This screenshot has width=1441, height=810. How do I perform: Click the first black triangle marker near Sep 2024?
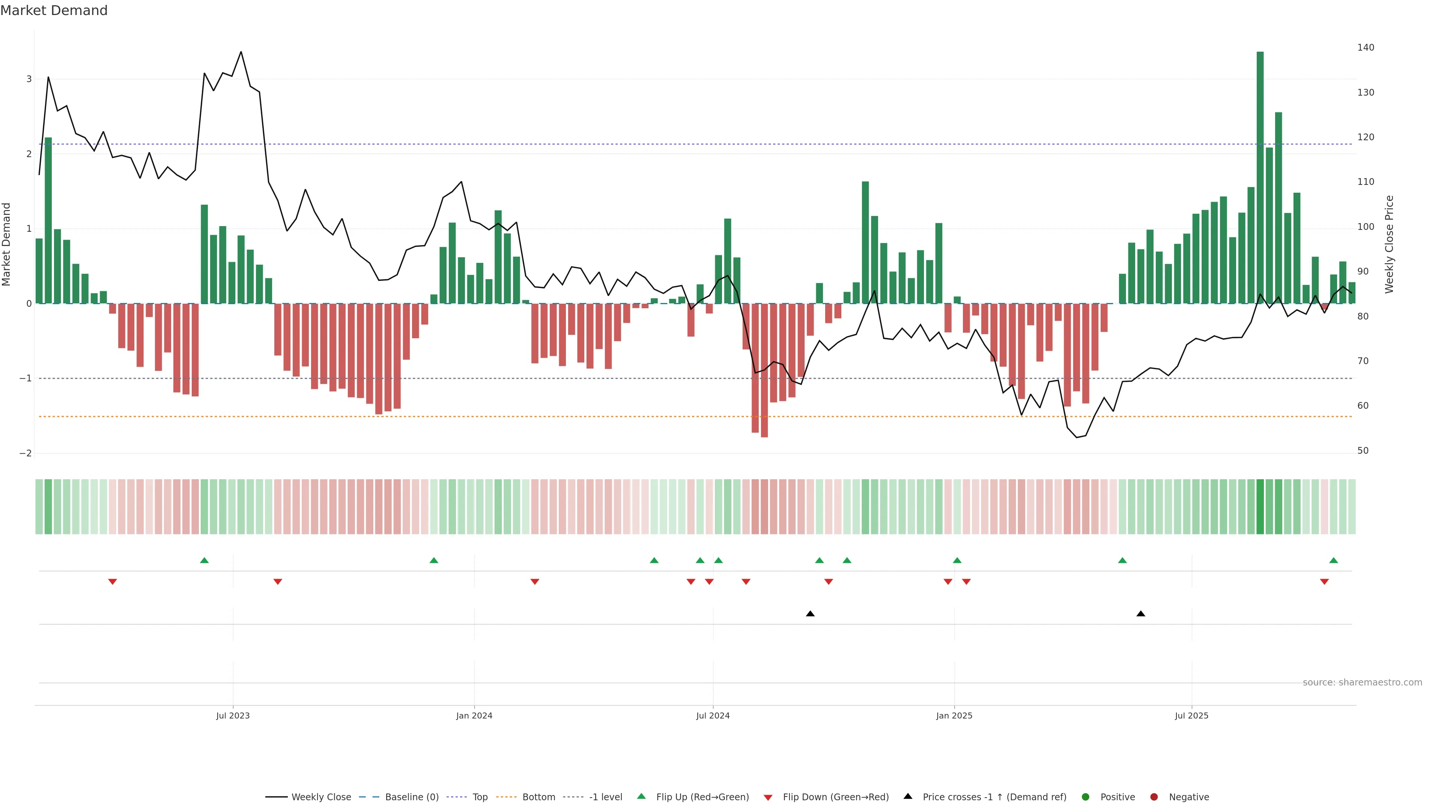810,614
